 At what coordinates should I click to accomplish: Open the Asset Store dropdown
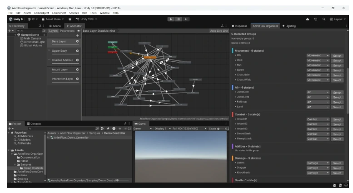click(53, 19)
